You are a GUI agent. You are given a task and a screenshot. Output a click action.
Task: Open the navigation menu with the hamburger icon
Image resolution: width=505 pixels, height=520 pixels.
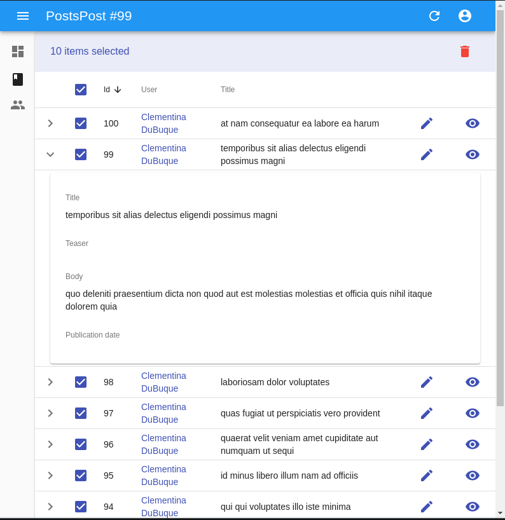tap(23, 16)
